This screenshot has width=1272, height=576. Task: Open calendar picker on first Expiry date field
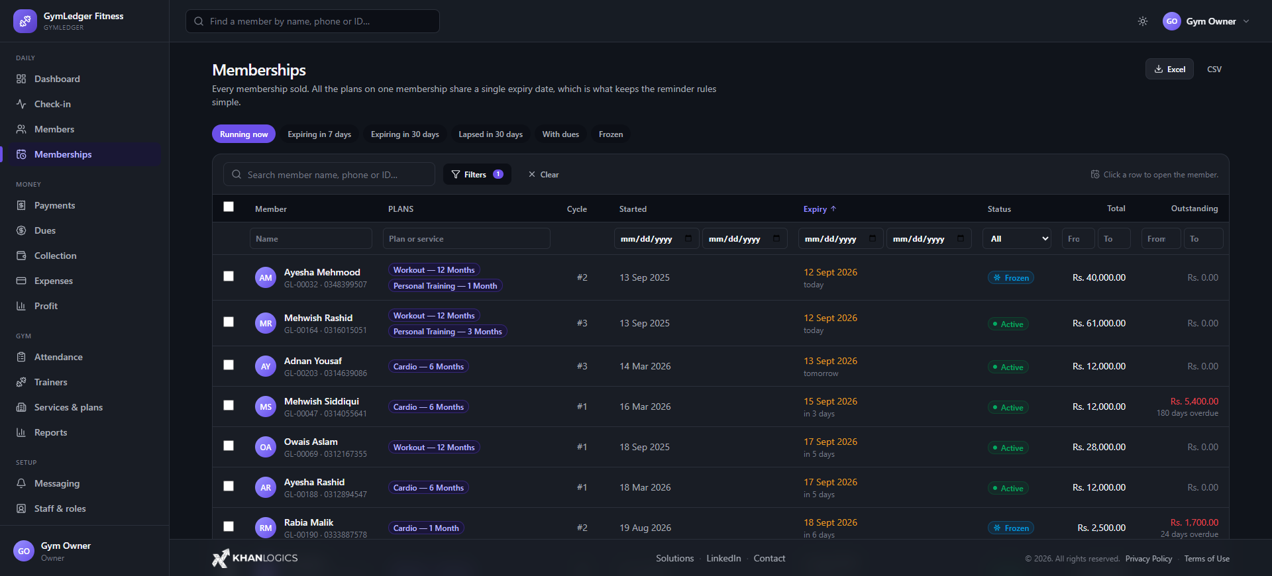(873, 238)
